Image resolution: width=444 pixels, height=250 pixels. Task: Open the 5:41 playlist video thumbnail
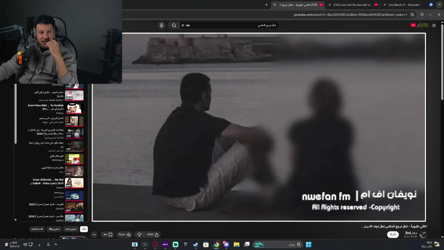pyautogui.click(x=74, y=171)
